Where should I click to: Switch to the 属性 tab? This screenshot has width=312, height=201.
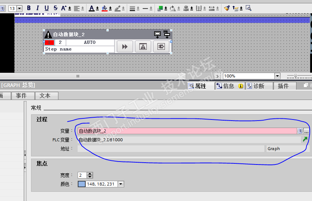coord(201,86)
